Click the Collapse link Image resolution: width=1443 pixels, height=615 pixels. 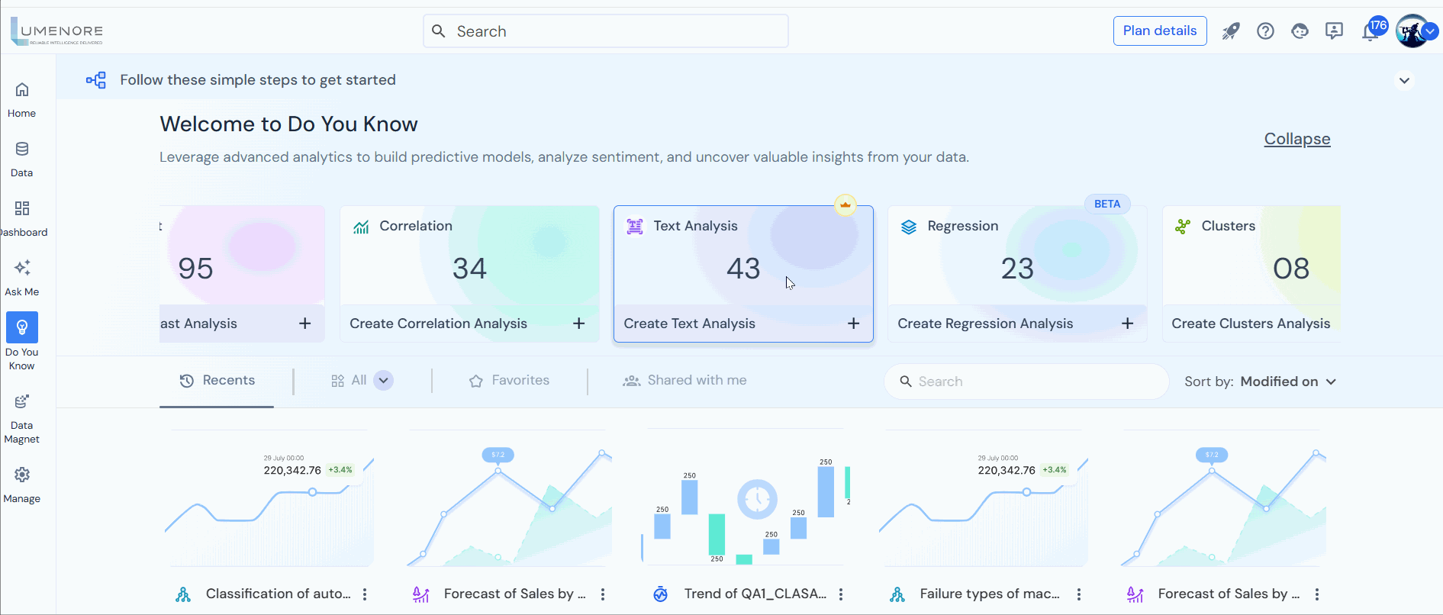(1296, 139)
